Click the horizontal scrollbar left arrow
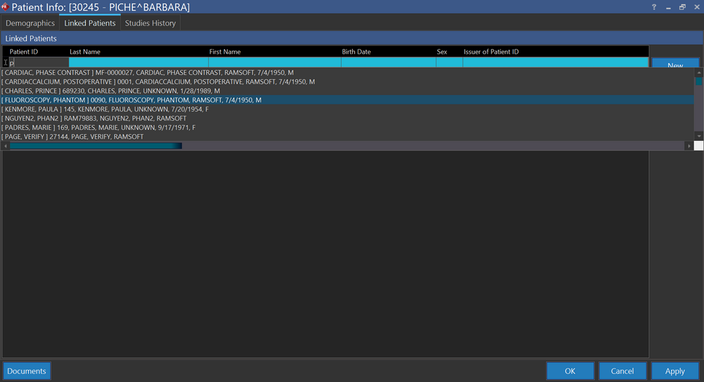Screen dimensions: 704x382 coord(5,146)
